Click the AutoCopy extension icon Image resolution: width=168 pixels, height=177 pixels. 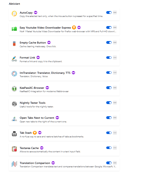click(14, 14)
